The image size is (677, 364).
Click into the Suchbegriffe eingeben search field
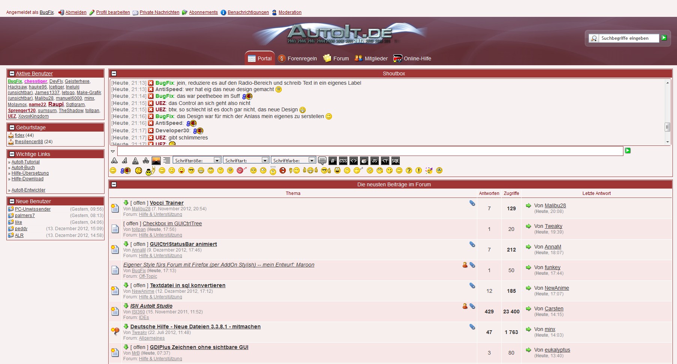coord(629,38)
